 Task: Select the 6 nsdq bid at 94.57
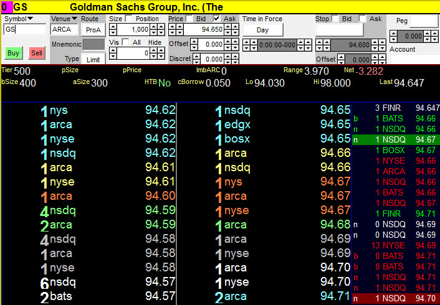(89, 282)
